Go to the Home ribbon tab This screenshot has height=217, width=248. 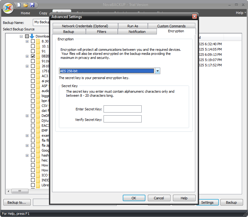coord(25,13)
